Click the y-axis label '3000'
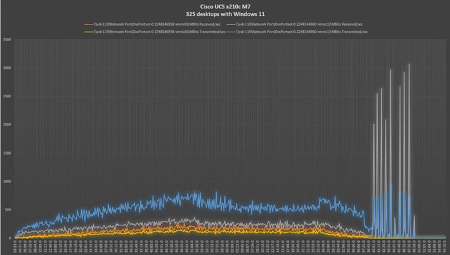450x255 pixels. tap(8, 68)
